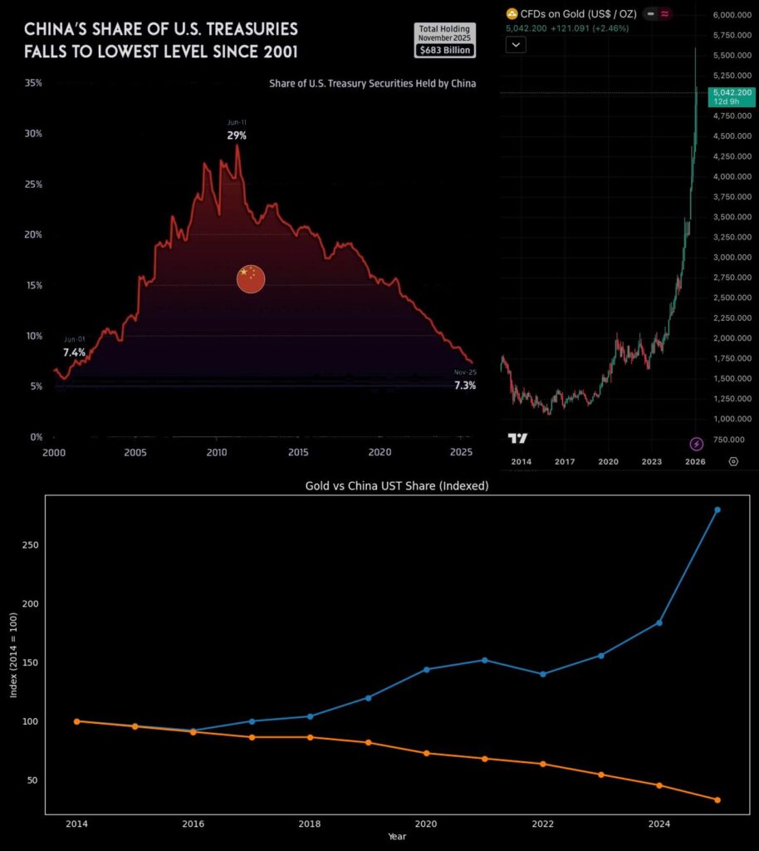Click the Jun-11 29% peak label
Image resolution: width=759 pixels, height=851 pixels.
tap(237, 130)
